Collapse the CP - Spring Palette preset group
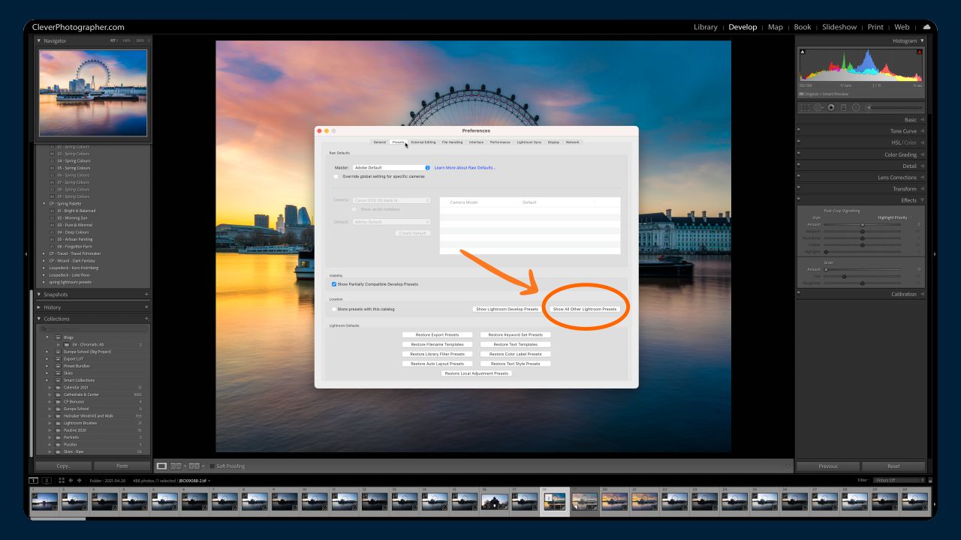Screen dimensions: 961x540 coord(44,204)
